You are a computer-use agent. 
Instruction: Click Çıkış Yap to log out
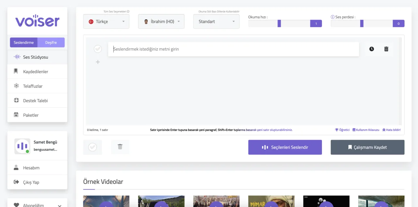(x=37, y=182)
